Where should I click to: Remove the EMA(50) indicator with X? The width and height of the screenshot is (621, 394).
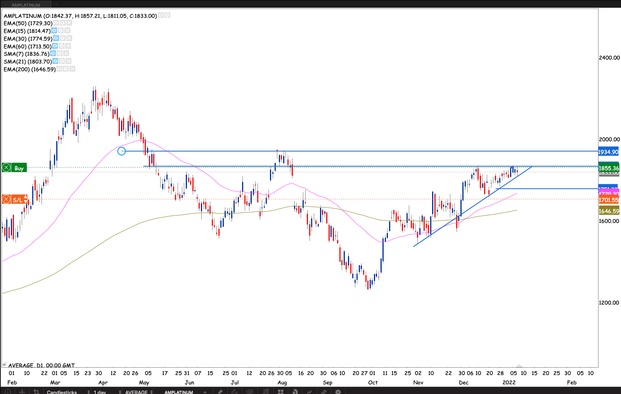[x=69, y=23]
